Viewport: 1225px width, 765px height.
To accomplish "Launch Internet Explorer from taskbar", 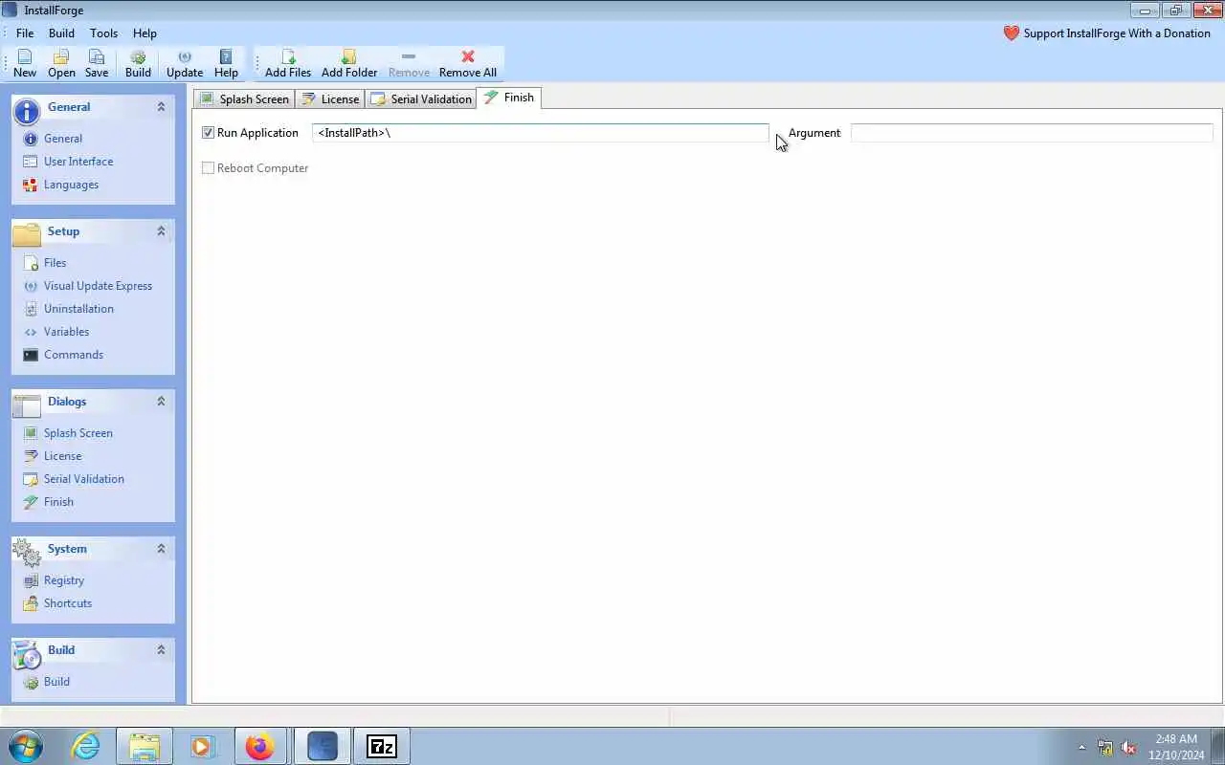I will tap(86, 746).
